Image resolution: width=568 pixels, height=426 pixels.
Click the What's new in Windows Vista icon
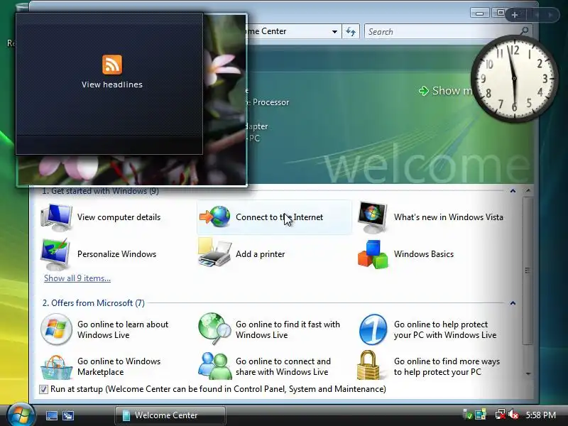pos(372,217)
